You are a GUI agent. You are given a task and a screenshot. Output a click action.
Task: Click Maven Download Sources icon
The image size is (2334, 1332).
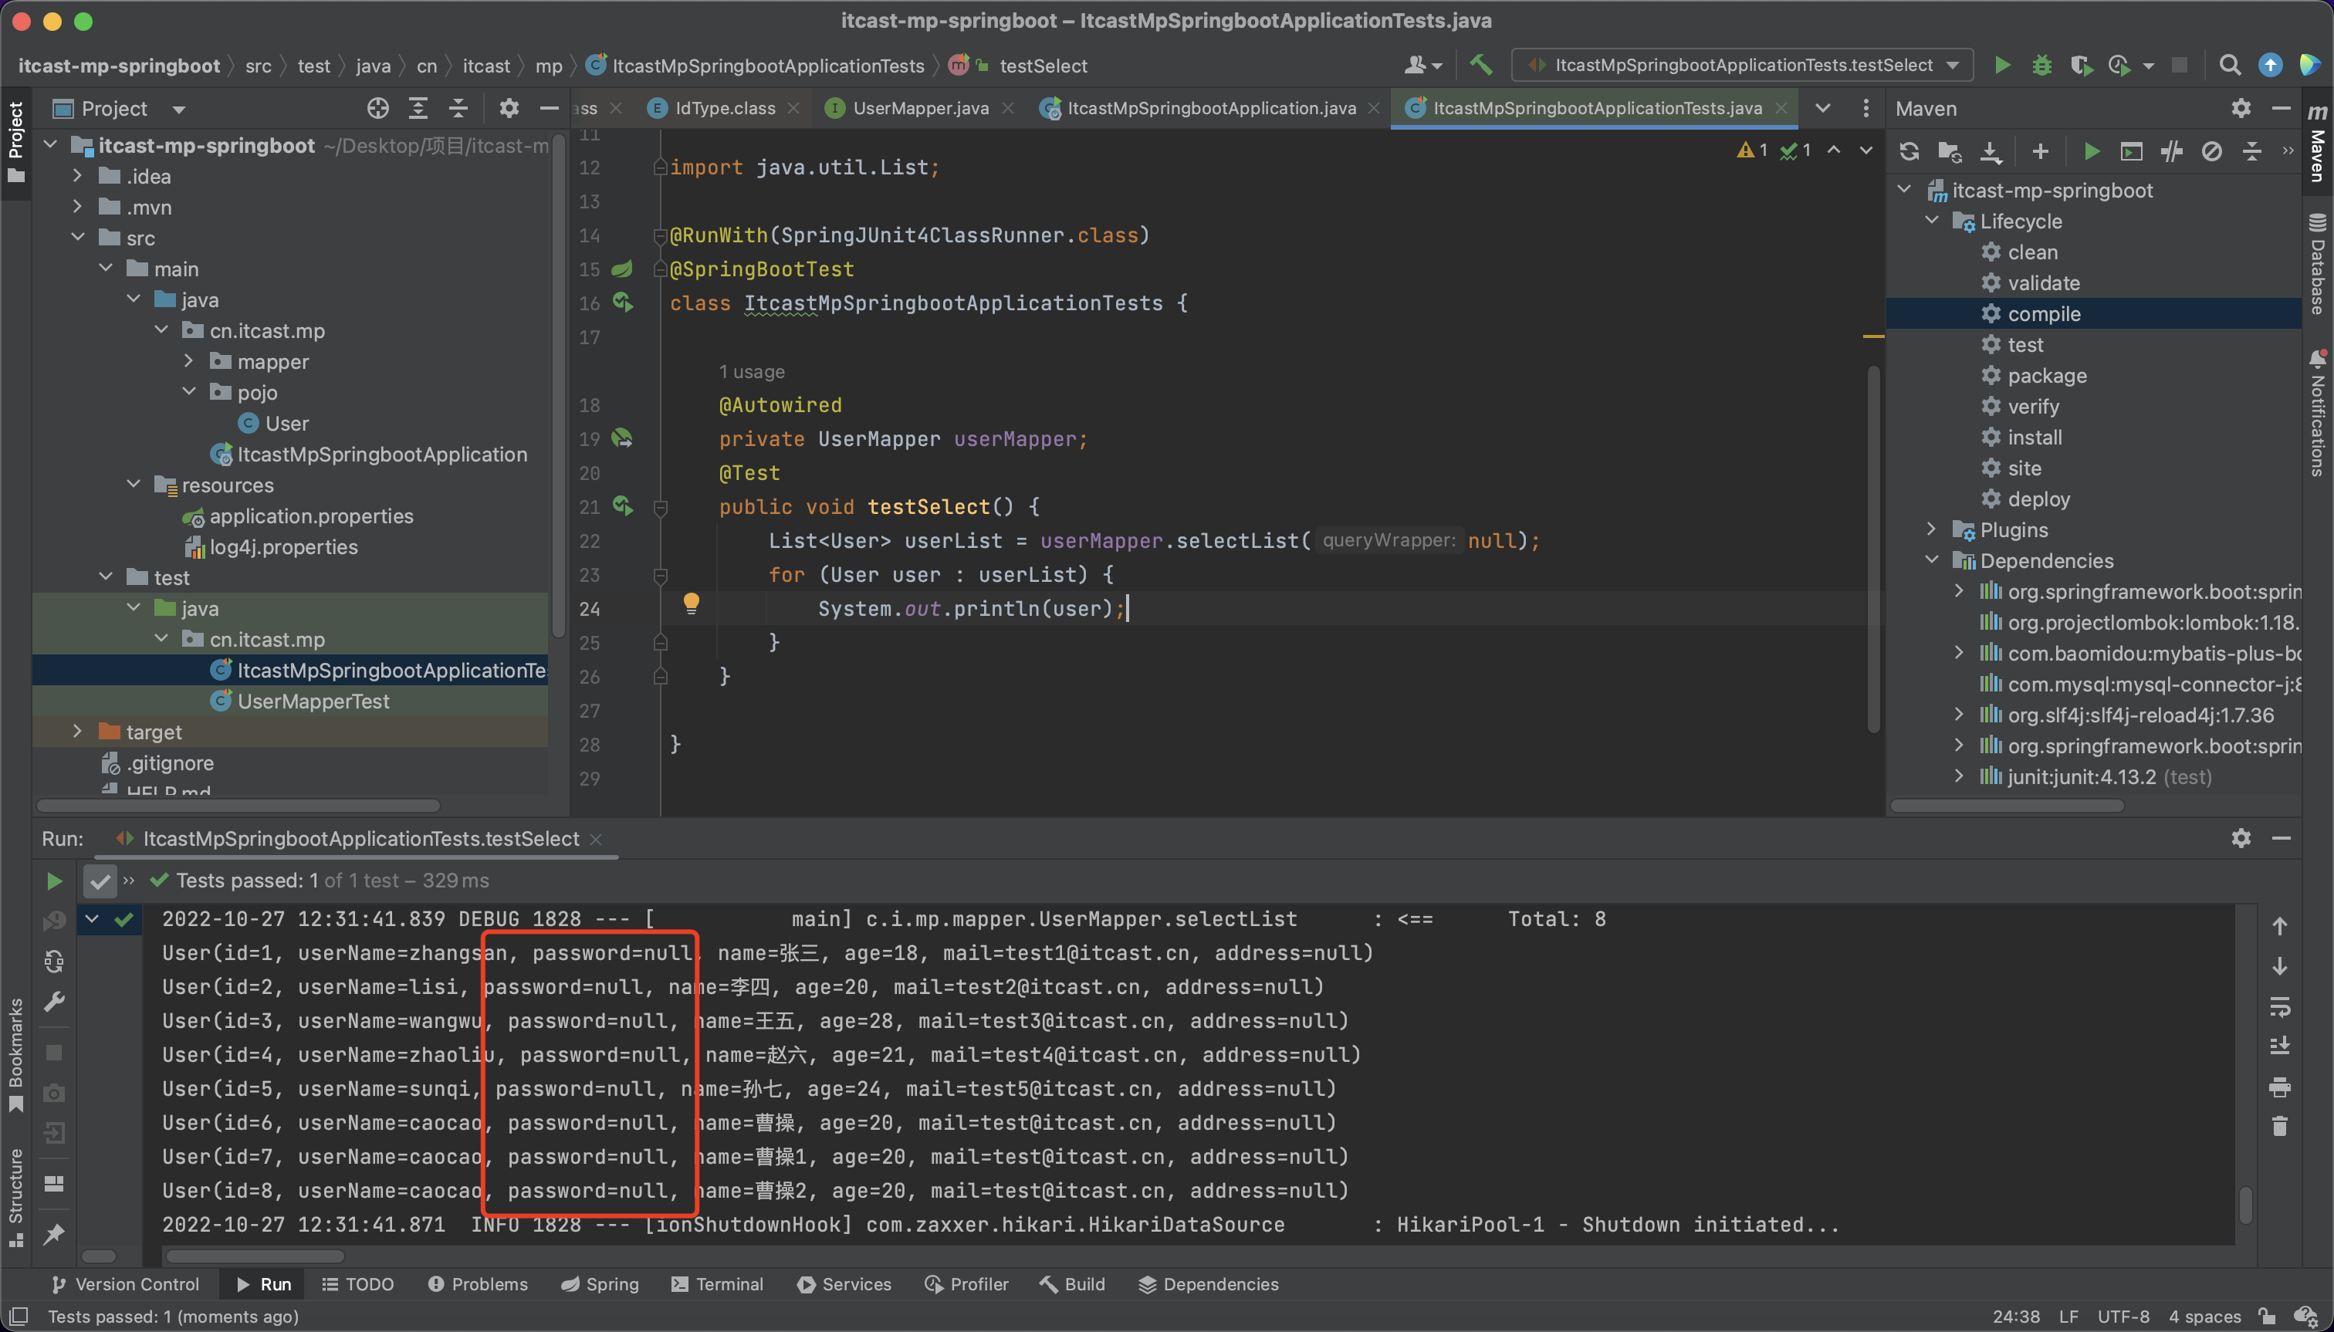pos(1990,152)
